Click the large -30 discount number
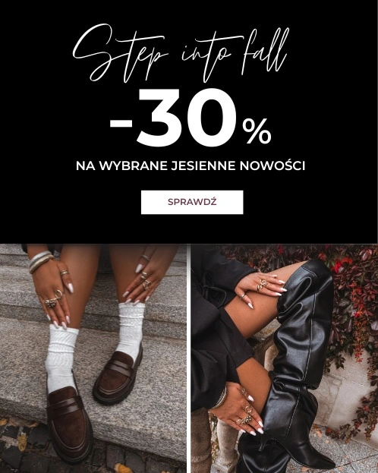 173,118
